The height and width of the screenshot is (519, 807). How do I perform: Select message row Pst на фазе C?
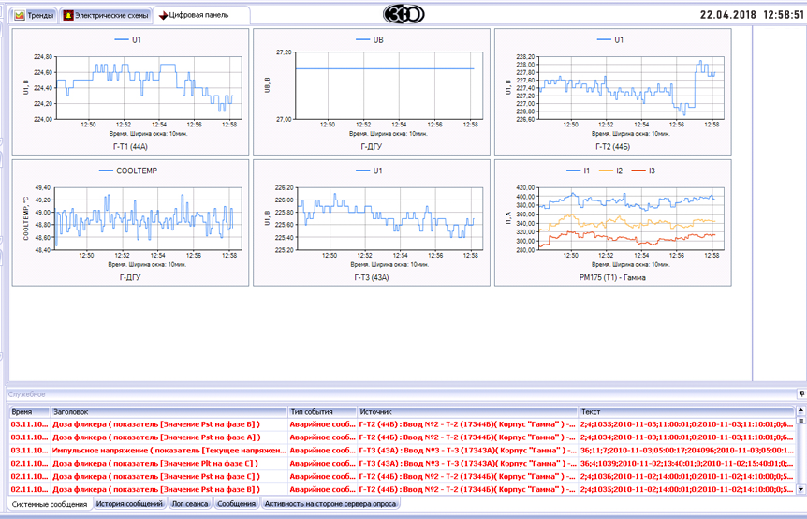tap(403, 476)
